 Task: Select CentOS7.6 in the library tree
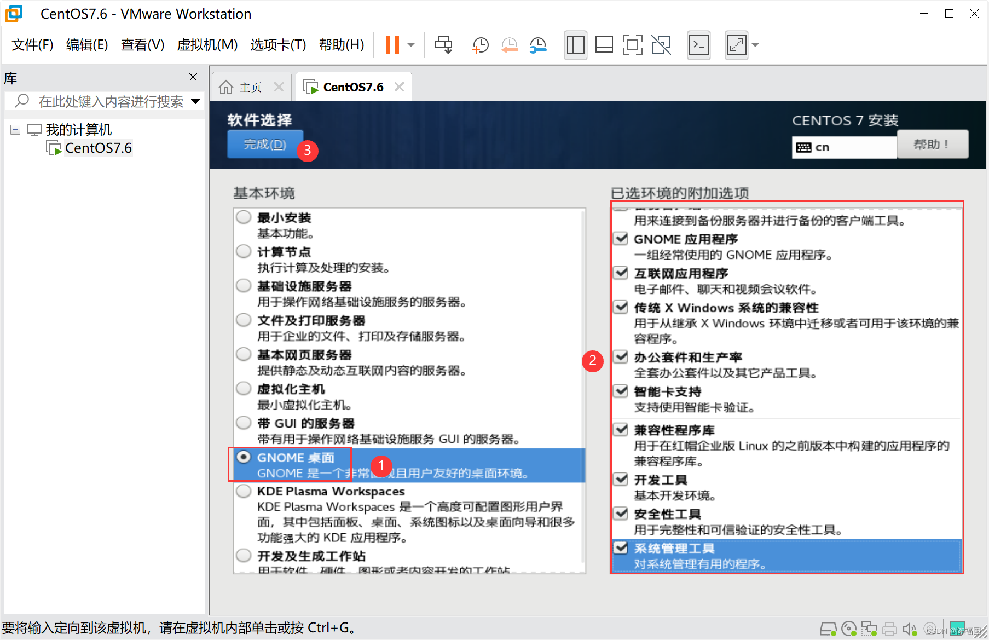click(x=99, y=148)
